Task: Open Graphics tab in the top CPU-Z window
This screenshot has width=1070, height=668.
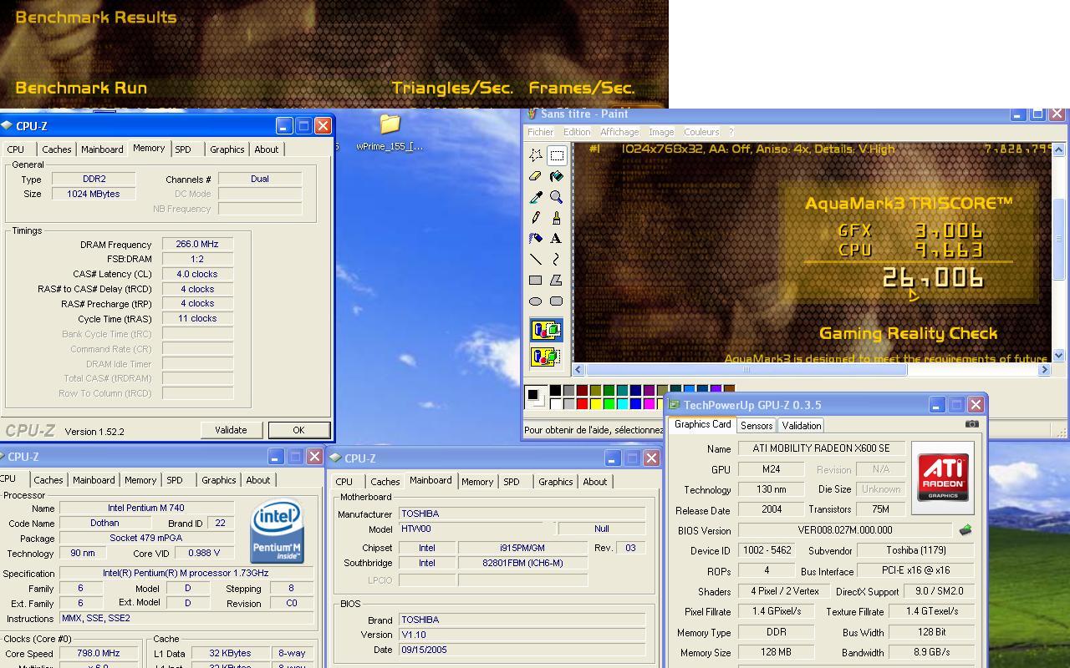Action: [x=227, y=149]
